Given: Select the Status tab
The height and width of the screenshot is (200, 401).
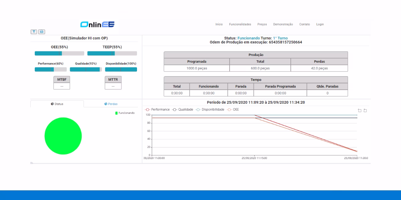Looking at the screenshot, I should tap(57, 104).
